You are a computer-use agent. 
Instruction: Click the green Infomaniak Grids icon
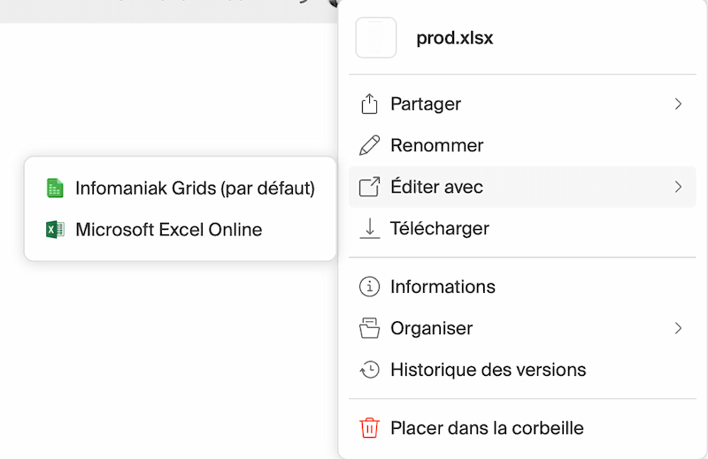tap(55, 188)
